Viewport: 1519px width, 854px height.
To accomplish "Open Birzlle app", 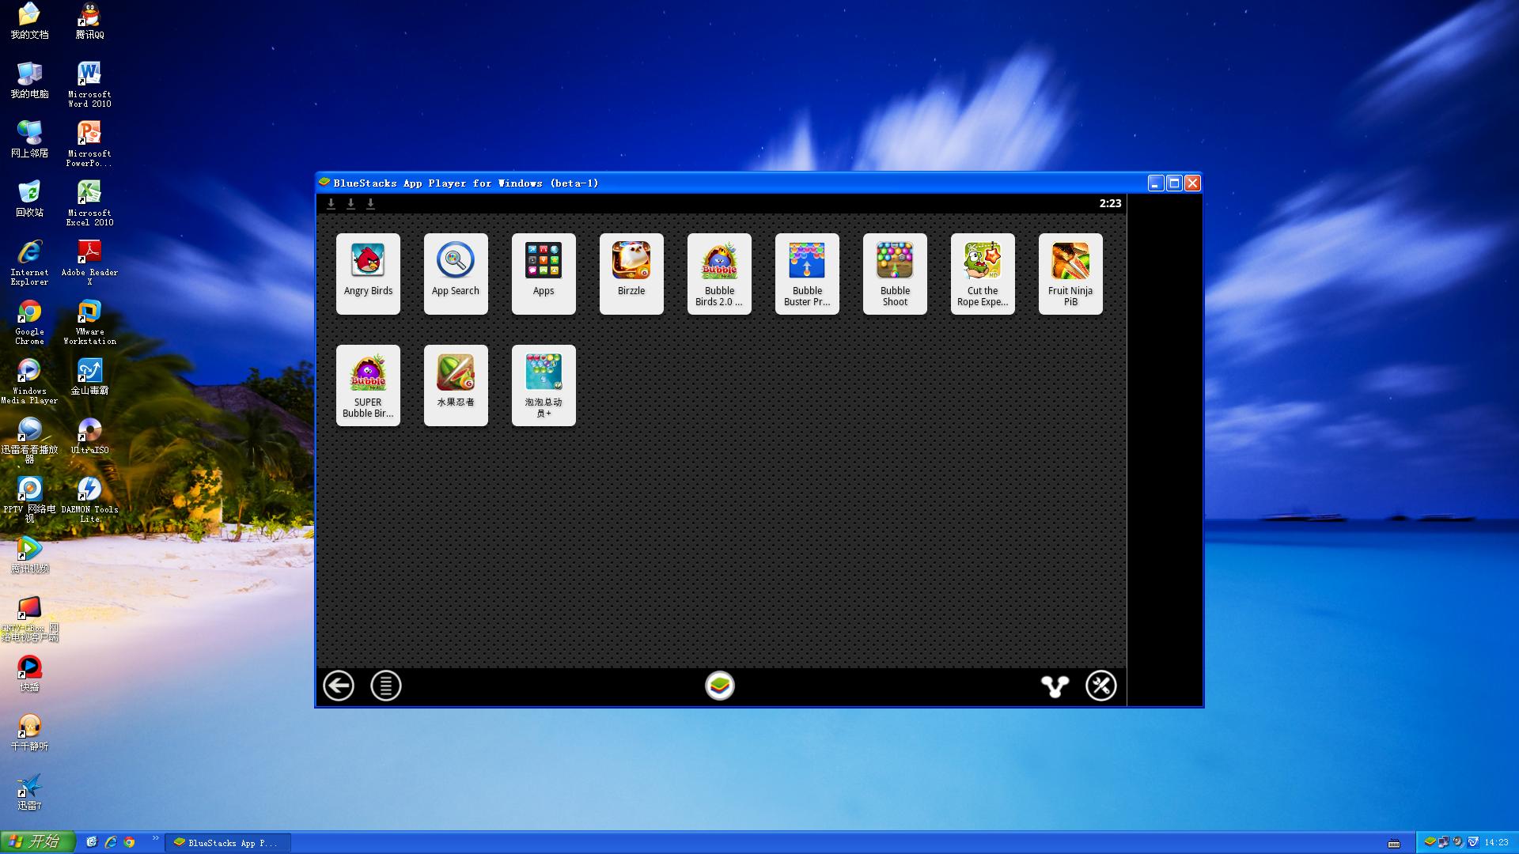I will pyautogui.click(x=631, y=273).
